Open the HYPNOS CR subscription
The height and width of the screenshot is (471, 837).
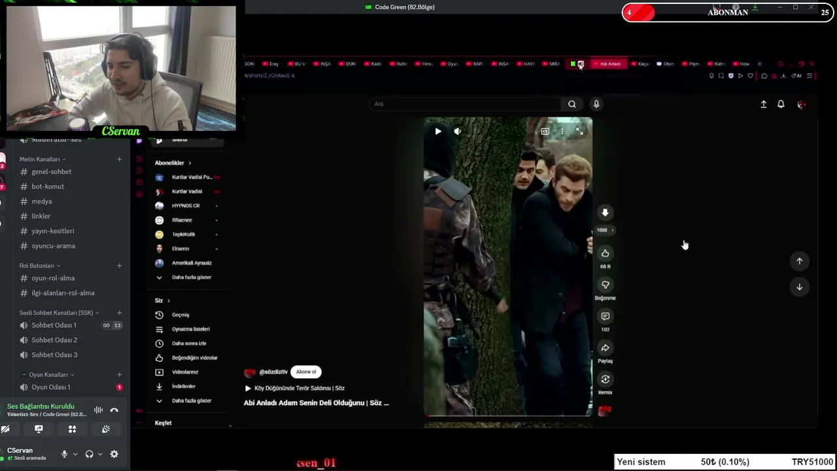coord(185,205)
